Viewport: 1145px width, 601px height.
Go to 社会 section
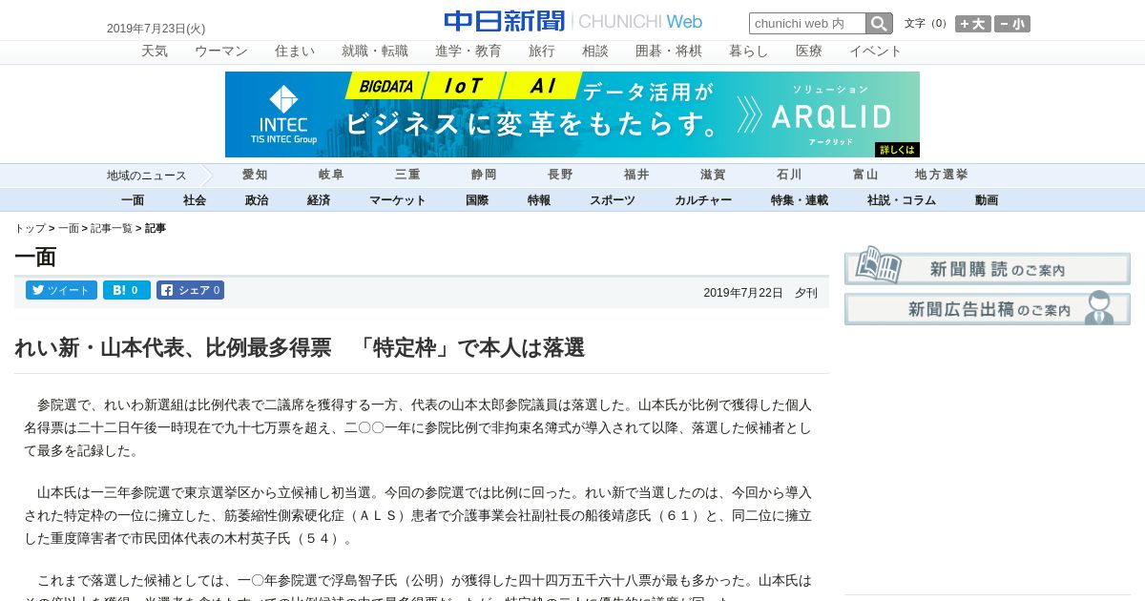(195, 200)
